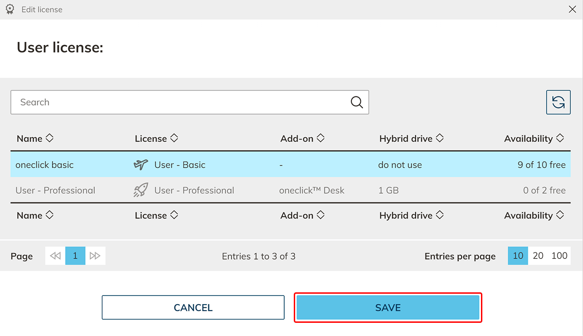
Task: Click the Edit license badge icon
Action: click(x=10, y=9)
